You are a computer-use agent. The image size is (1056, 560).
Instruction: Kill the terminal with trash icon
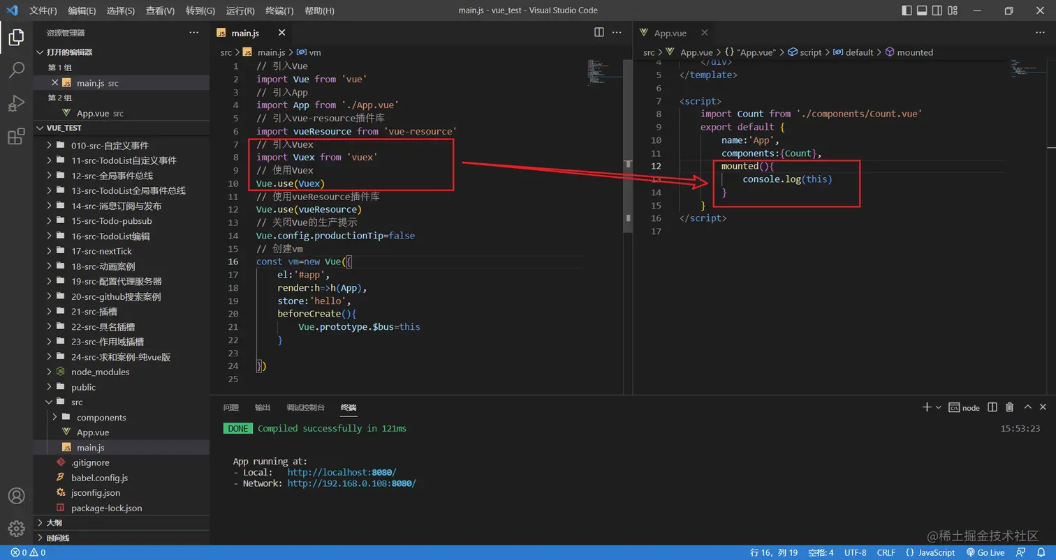tap(1009, 407)
